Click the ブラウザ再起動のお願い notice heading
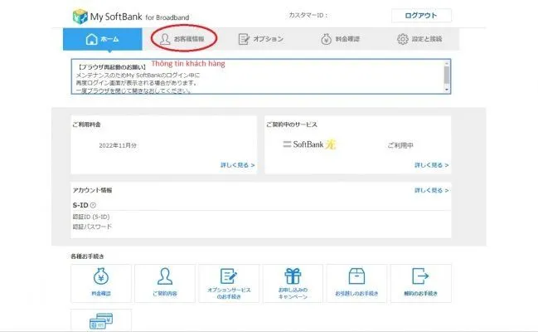Image resolution: width=538 pixels, height=332 pixels. (x=111, y=67)
